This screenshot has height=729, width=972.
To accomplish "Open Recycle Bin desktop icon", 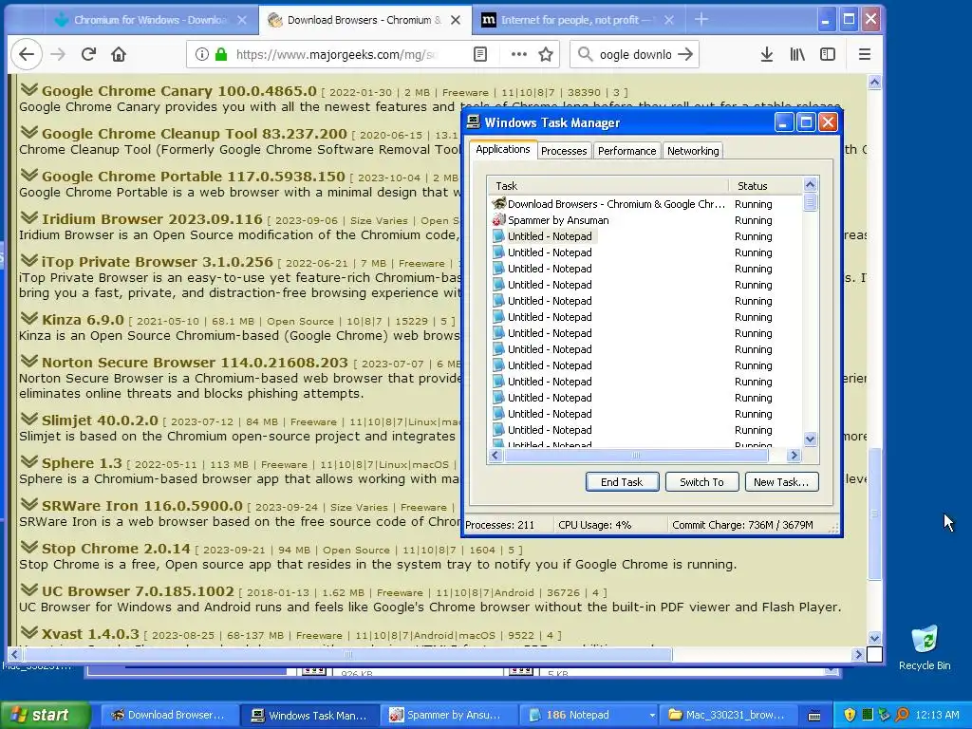I will point(925,648).
